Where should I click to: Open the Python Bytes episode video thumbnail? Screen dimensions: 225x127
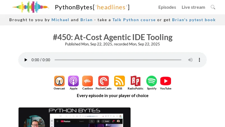(x=75, y=117)
